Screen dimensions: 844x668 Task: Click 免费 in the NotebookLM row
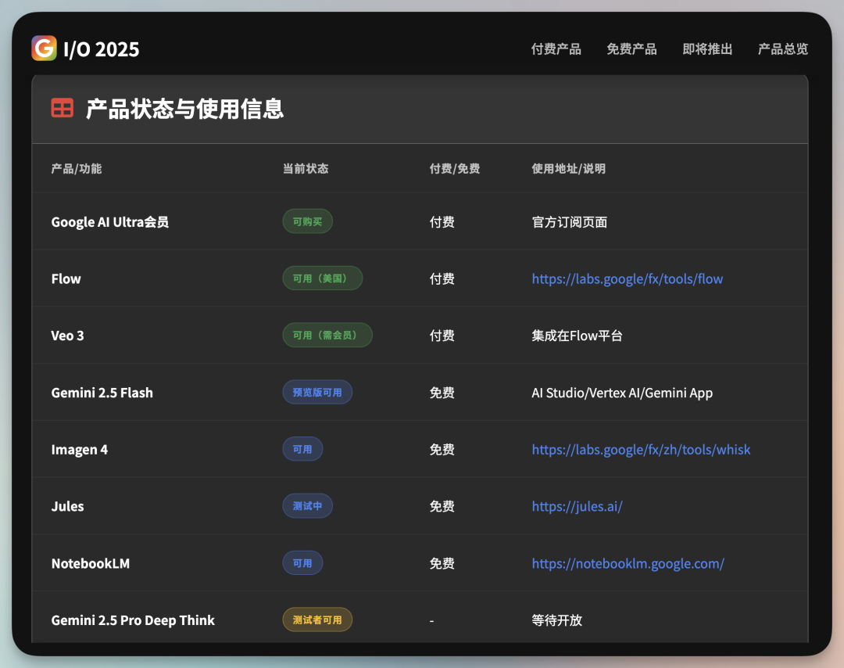coord(442,563)
